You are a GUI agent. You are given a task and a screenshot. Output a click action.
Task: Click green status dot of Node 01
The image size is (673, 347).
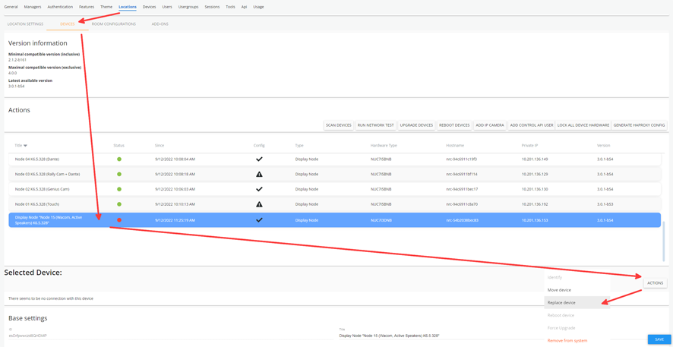click(x=119, y=204)
